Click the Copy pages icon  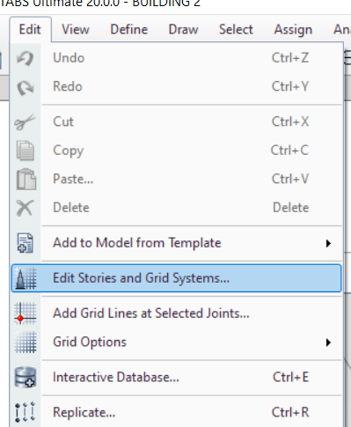(x=26, y=151)
